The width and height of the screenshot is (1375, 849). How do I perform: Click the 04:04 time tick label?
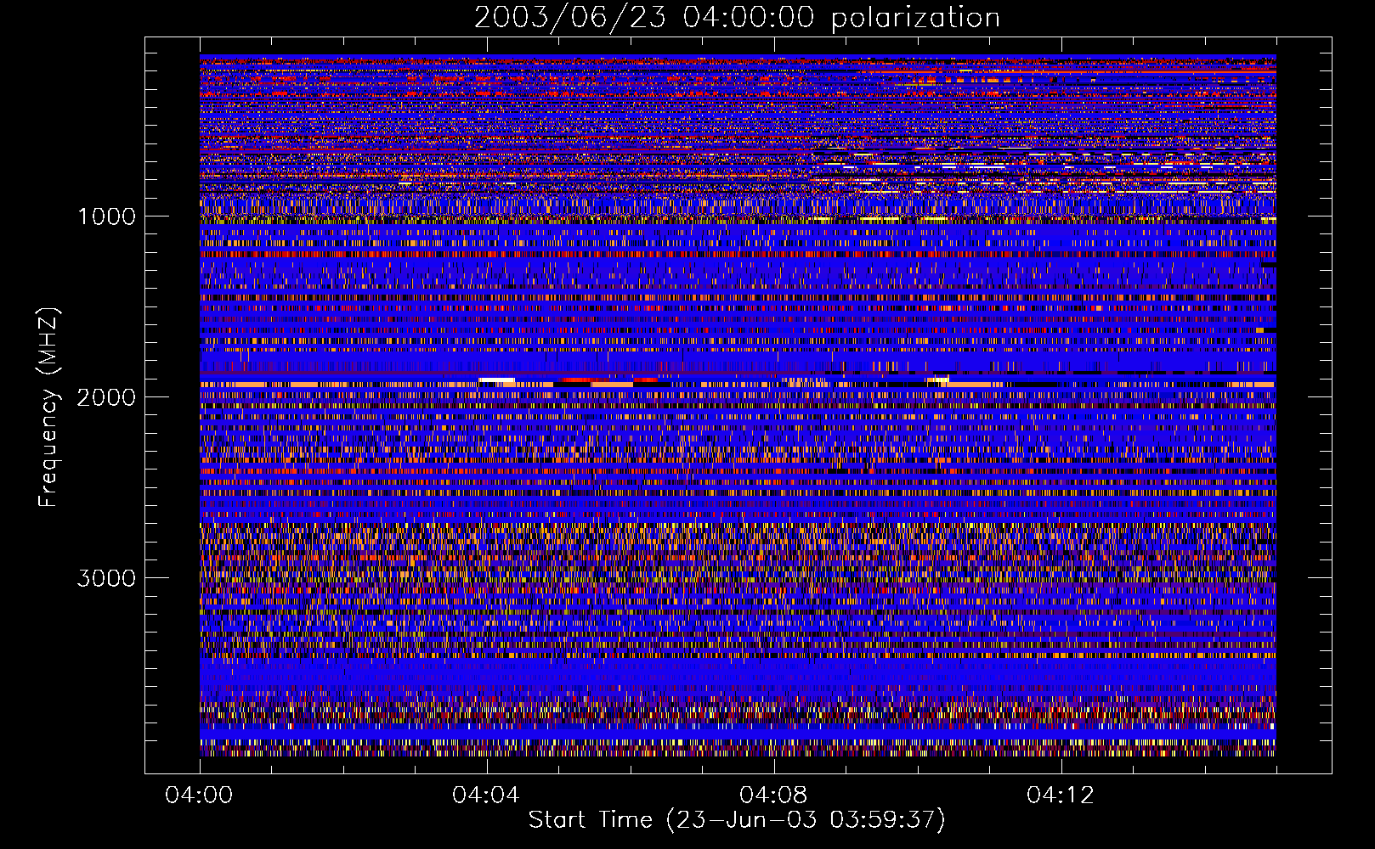pyautogui.click(x=486, y=796)
